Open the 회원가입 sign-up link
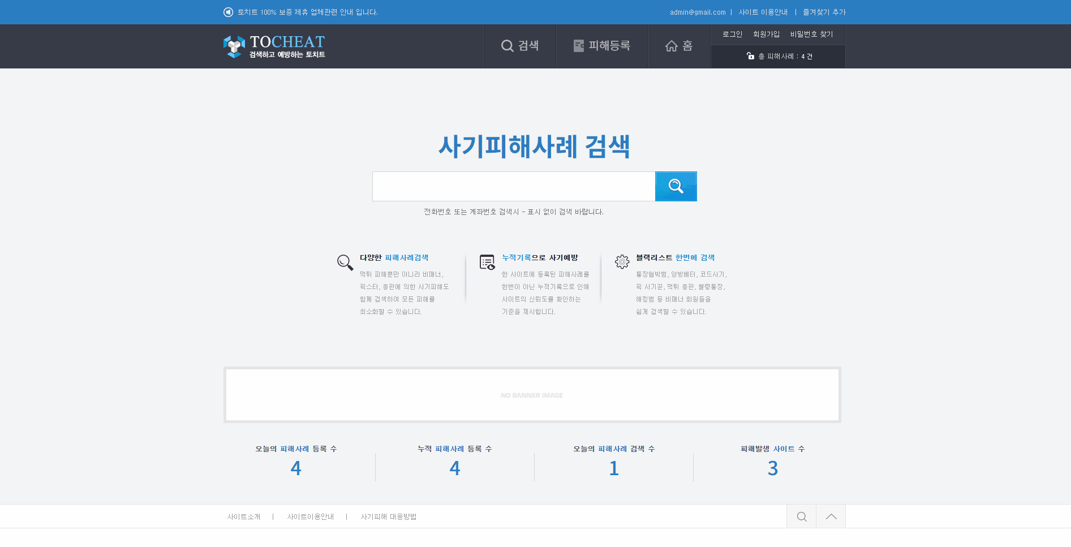Screen dimensions: 1071x547 point(766,35)
